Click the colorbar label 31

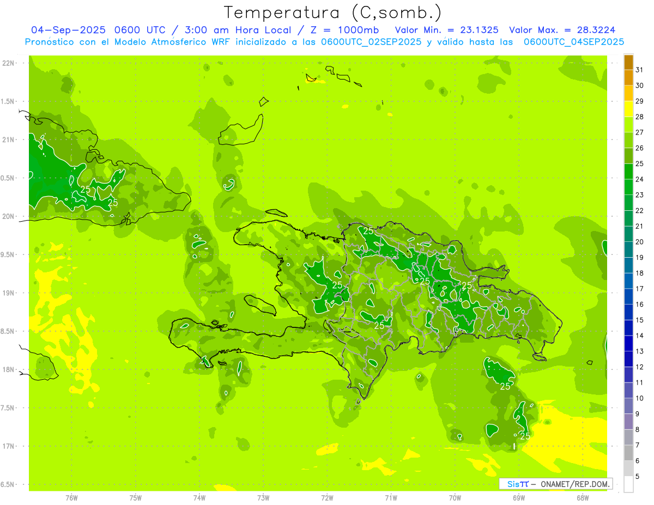(640, 70)
